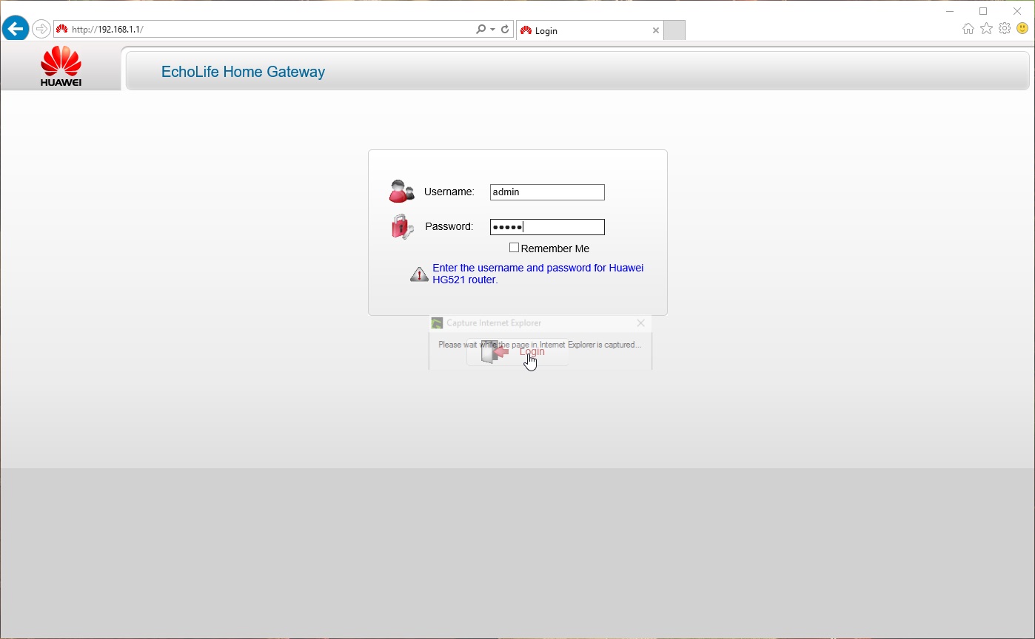
Task: Select the Login browser tab
Action: point(589,30)
